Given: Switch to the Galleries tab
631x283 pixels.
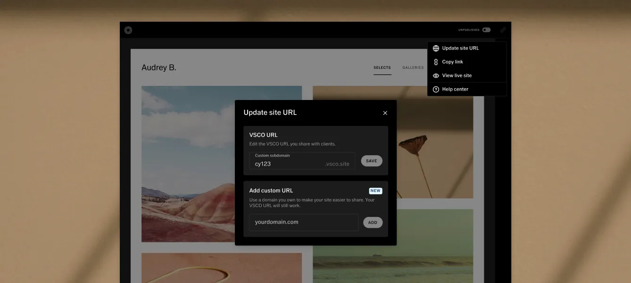Looking at the screenshot, I should coord(413,68).
